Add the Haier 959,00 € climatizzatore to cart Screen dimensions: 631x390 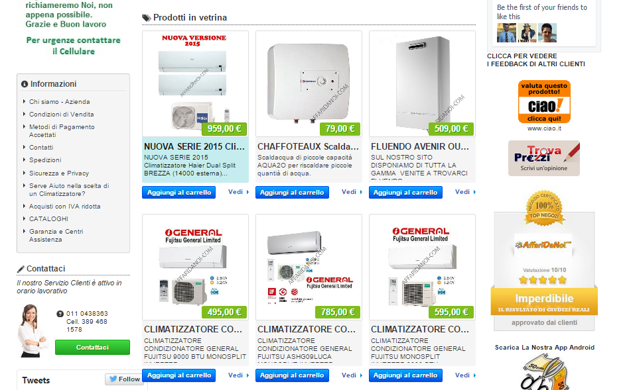pyautogui.click(x=178, y=193)
